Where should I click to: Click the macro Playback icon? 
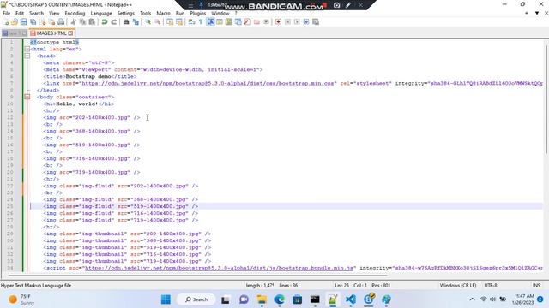[x=297, y=22]
